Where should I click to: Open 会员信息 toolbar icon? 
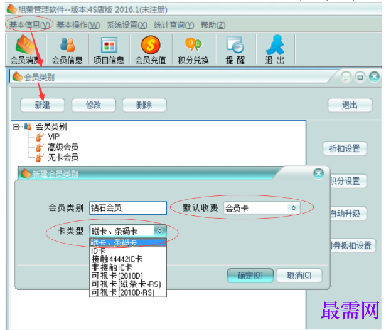(x=67, y=49)
